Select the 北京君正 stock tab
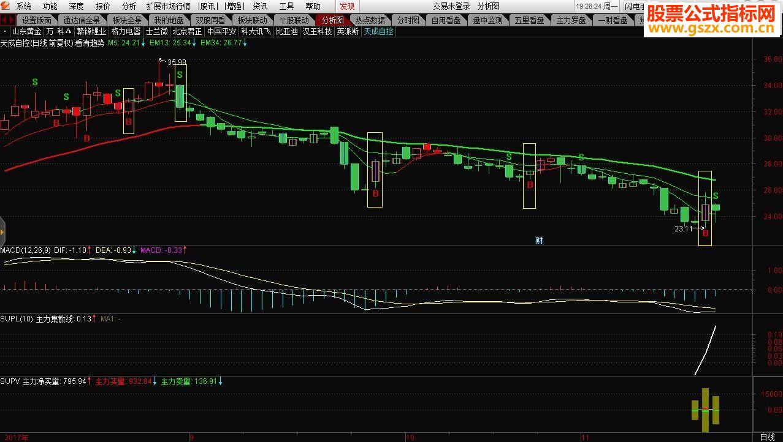 [x=187, y=31]
